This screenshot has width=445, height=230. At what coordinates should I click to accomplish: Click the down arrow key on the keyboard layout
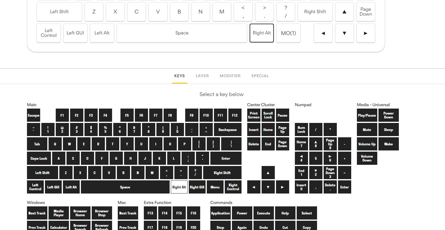click(344, 33)
